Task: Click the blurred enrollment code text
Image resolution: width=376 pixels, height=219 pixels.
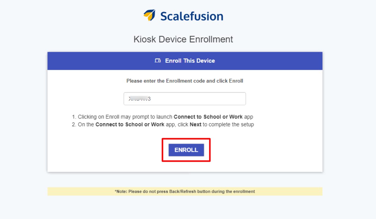Action: pos(140,99)
